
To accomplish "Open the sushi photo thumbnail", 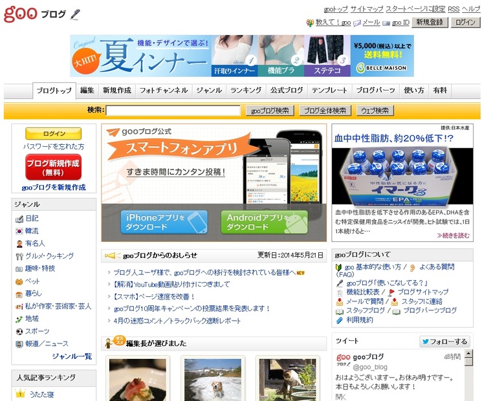I will (137, 380).
